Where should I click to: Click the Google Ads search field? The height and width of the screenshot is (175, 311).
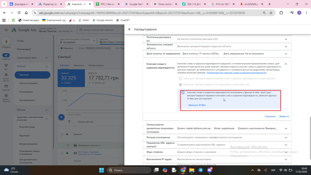[x=101, y=30]
